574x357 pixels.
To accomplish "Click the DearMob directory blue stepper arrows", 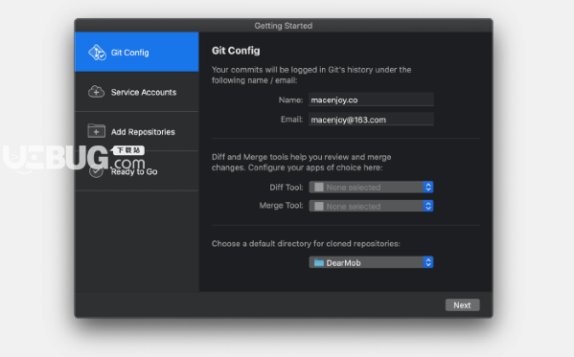I will click(x=428, y=262).
